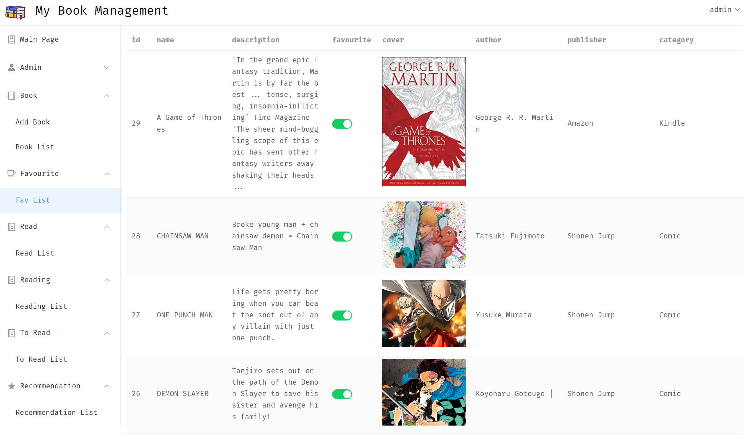Select the Recommendation star icon
The height and width of the screenshot is (435, 743).
coord(11,386)
